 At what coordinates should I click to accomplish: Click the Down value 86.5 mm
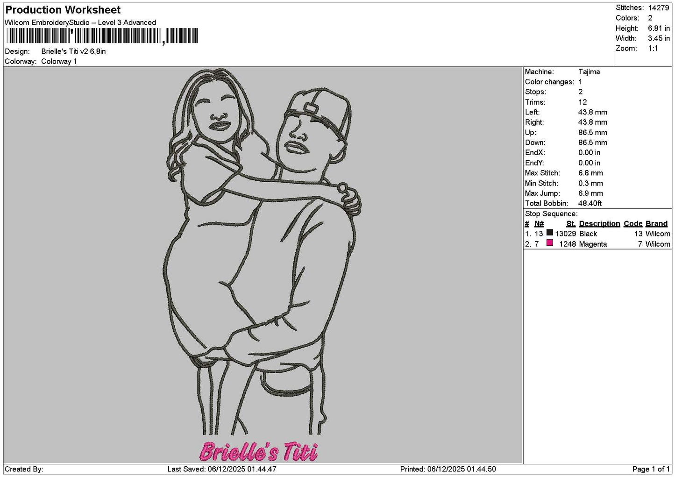click(593, 142)
